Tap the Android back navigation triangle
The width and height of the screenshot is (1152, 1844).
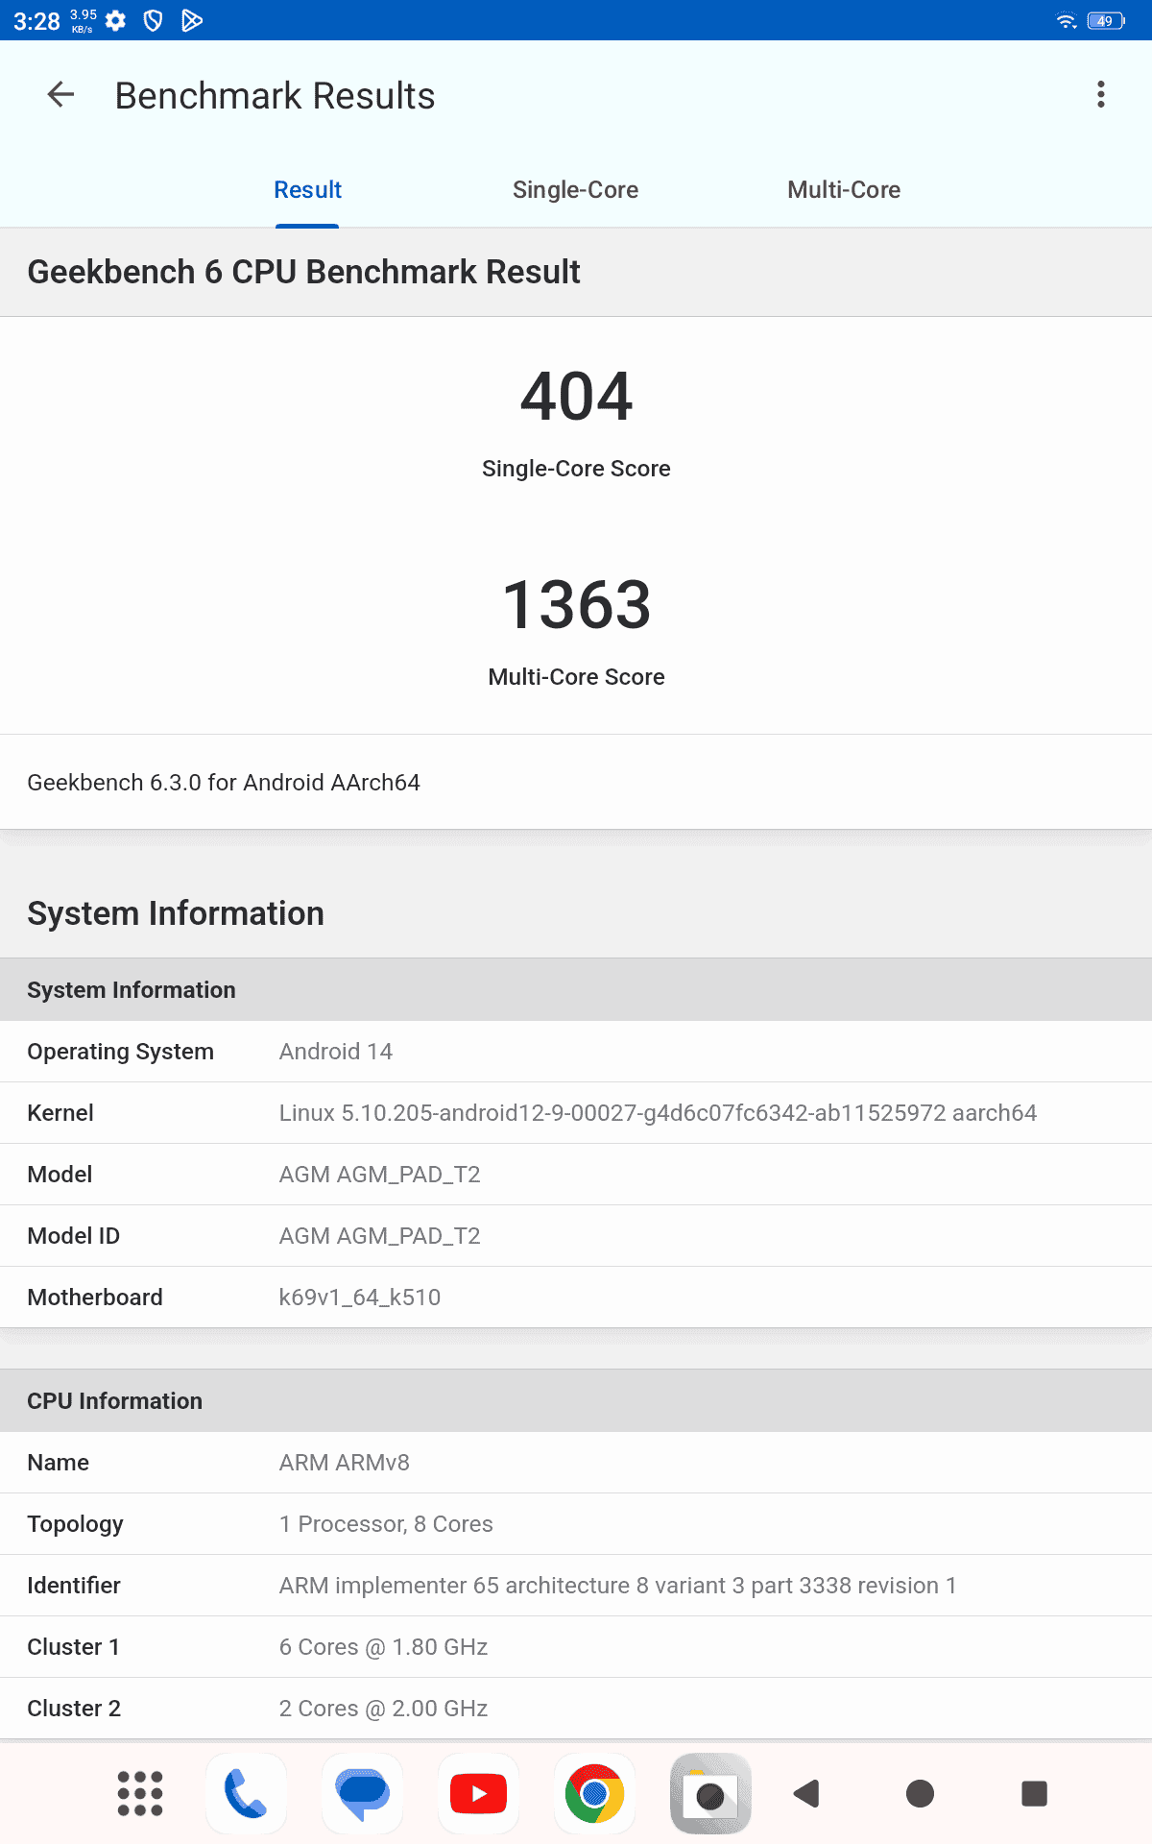[x=806, y=1793]
